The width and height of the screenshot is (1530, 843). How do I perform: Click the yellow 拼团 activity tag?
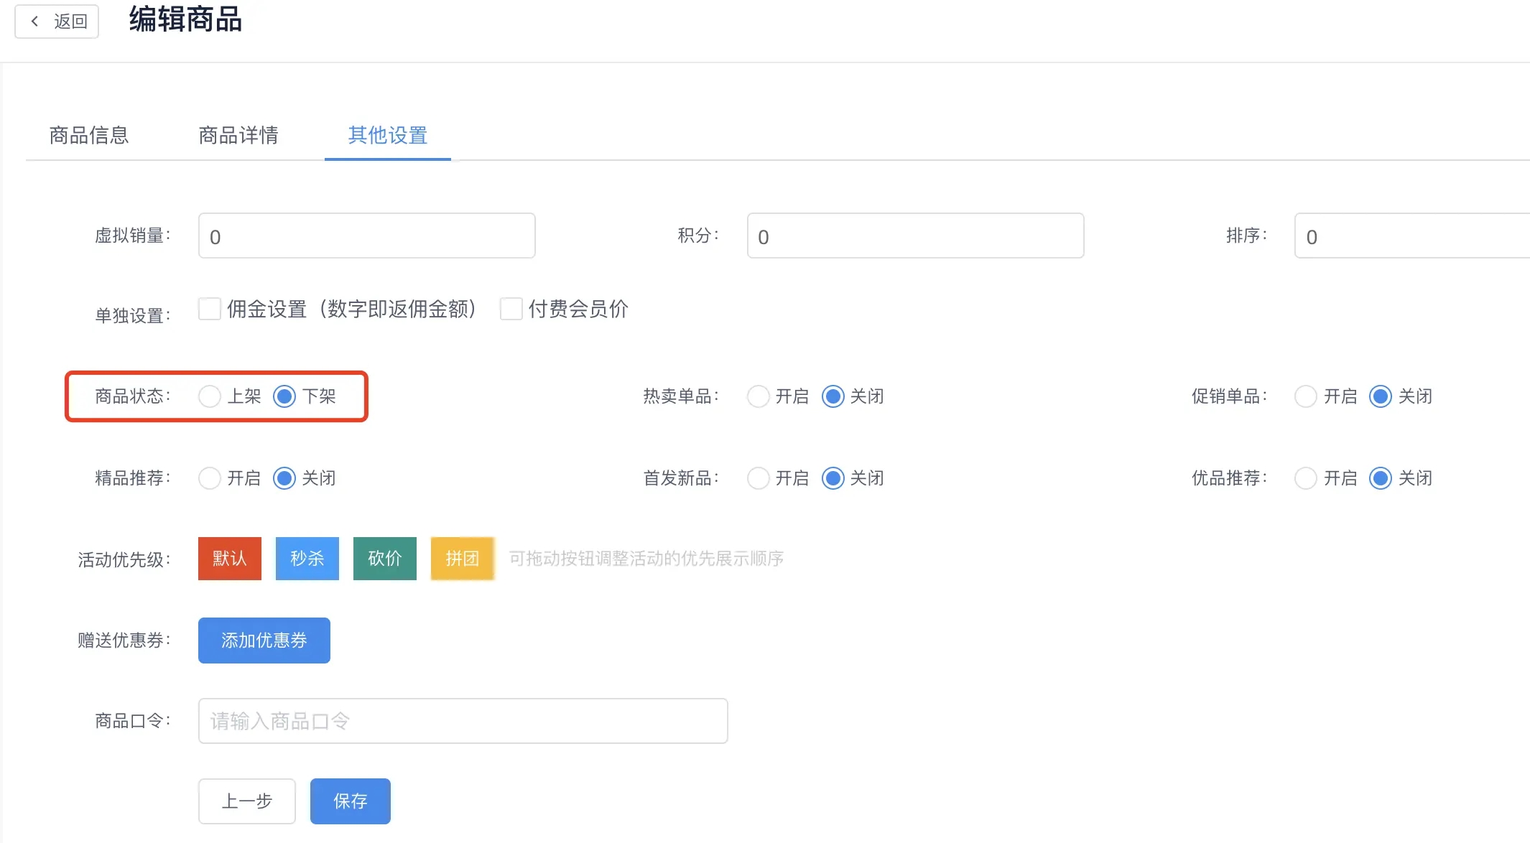tap(462, 559)
